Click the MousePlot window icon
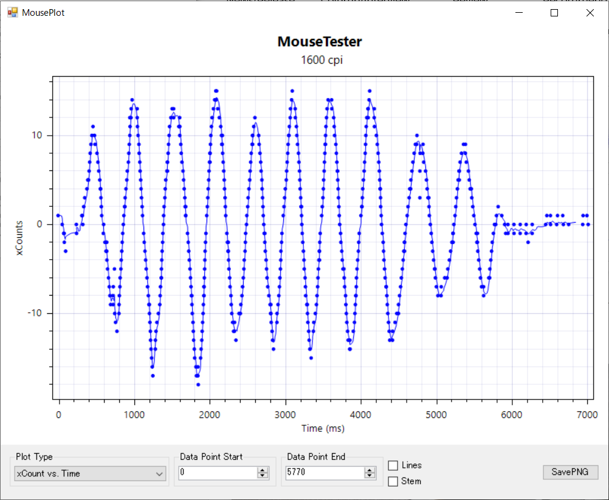This screenshot has height=500, width=609. [12, 12]
